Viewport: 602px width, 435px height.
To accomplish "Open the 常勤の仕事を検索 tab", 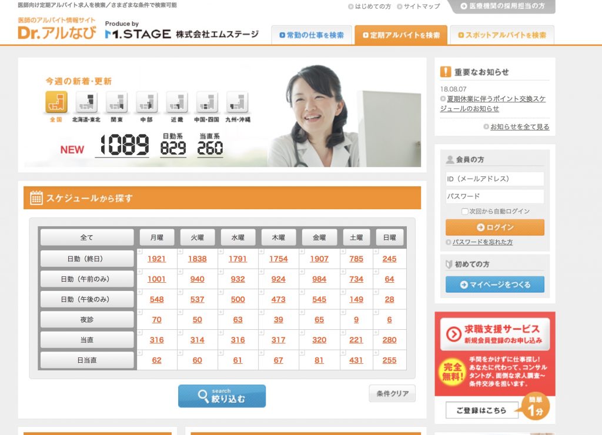I will [x=312, y=35].
